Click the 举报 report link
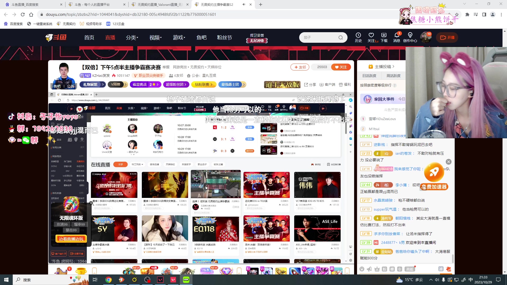 [x=166, y=67]
